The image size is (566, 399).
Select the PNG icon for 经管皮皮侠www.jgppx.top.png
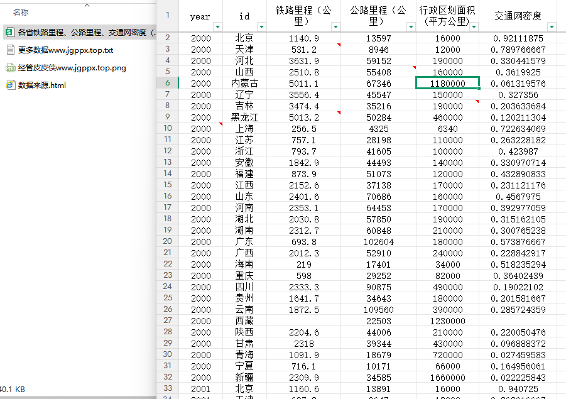pos(11,67)
